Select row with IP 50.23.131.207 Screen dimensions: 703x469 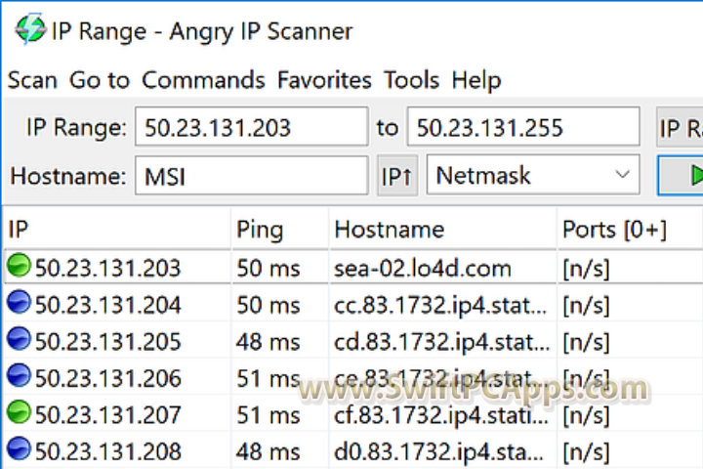coord(353,414)
